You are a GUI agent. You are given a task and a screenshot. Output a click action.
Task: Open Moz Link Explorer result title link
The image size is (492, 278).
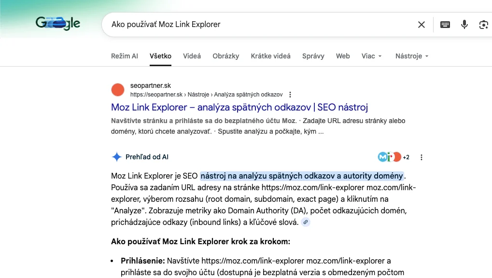point(239,107)
